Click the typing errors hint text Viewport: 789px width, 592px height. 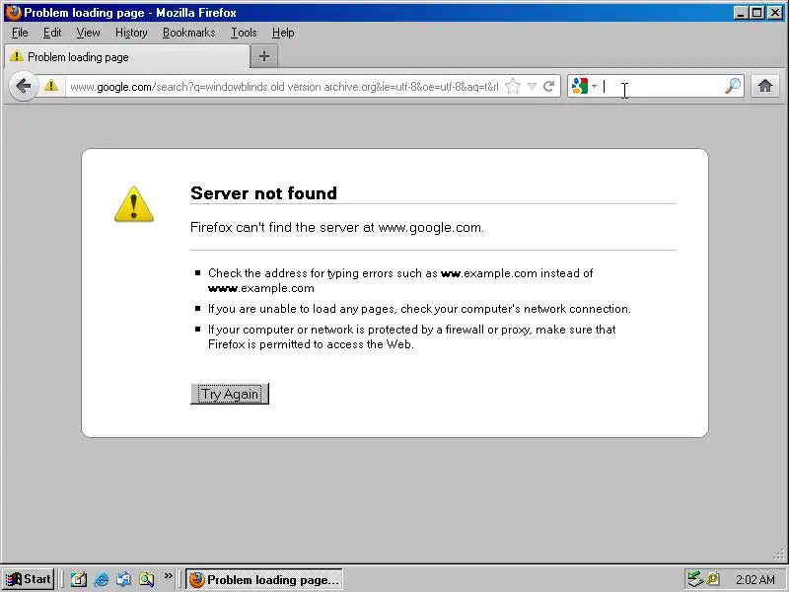[x=400, y=281]
